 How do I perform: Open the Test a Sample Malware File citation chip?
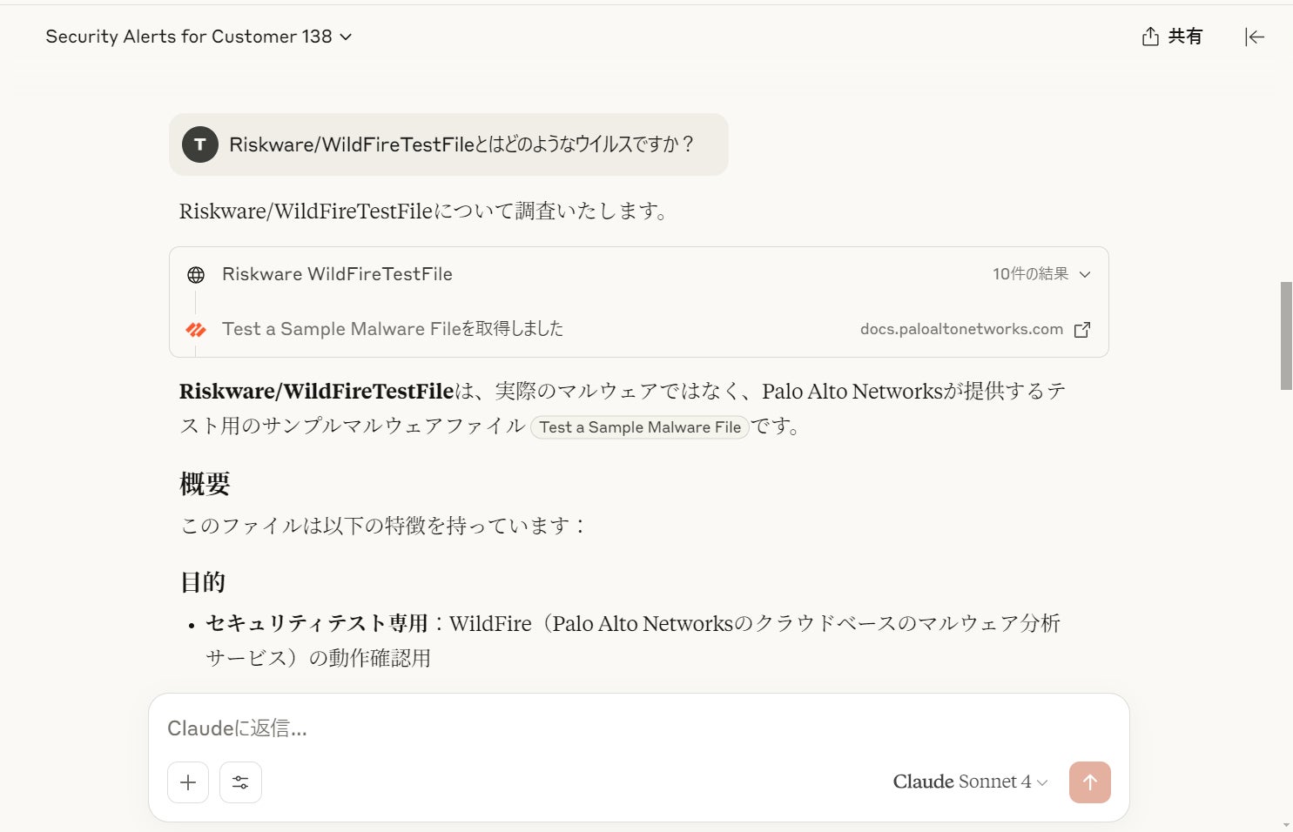click(x=640, y=427)
